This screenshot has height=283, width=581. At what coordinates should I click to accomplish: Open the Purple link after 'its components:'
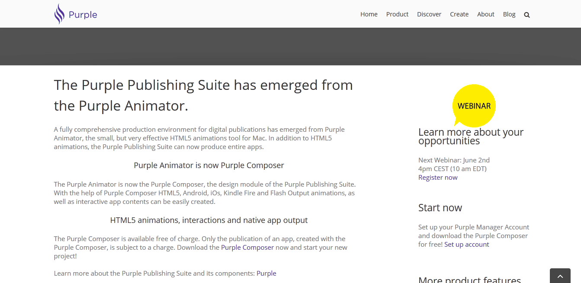[266, 273]
